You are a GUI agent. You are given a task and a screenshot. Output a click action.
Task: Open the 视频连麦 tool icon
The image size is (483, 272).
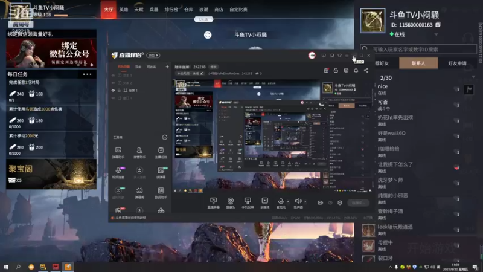pos(118,173)
